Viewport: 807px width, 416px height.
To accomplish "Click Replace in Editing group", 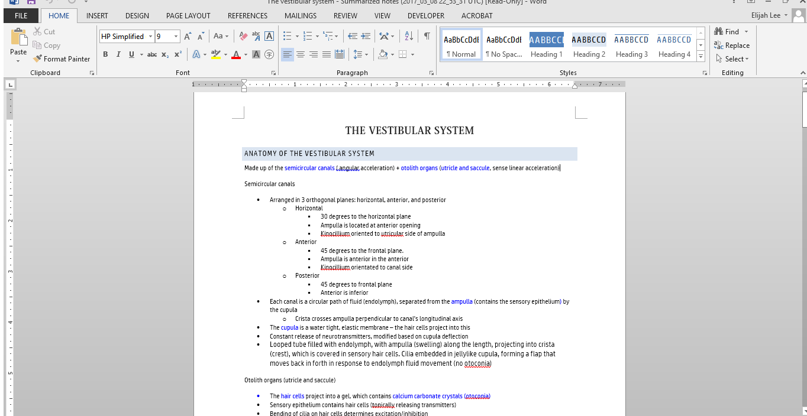I will (732, 45).
